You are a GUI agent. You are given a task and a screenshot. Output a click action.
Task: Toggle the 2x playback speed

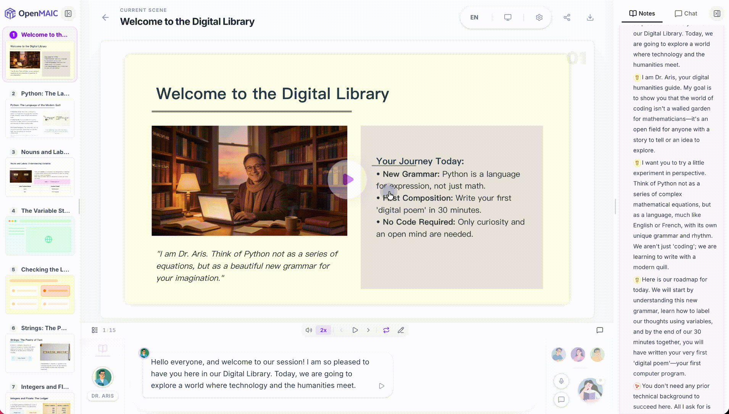(x=323, y=330)
